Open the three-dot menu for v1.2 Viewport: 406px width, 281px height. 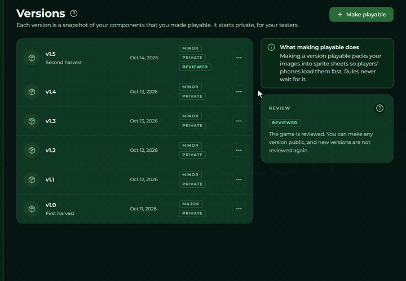pos(239,150)
